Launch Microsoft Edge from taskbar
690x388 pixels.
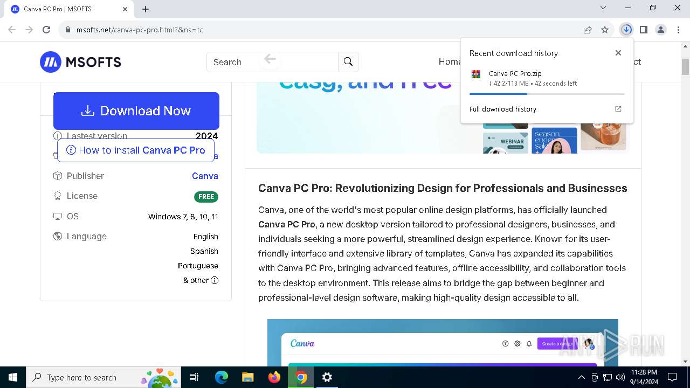[222, 377]
